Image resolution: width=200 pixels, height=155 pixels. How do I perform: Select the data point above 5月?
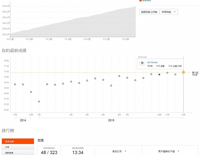coord(87,81)
